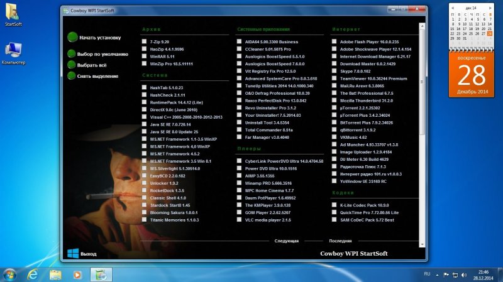503x282 pixels.
Task: Click green icon beside Выбрать всё
Action: click(71, 65)
